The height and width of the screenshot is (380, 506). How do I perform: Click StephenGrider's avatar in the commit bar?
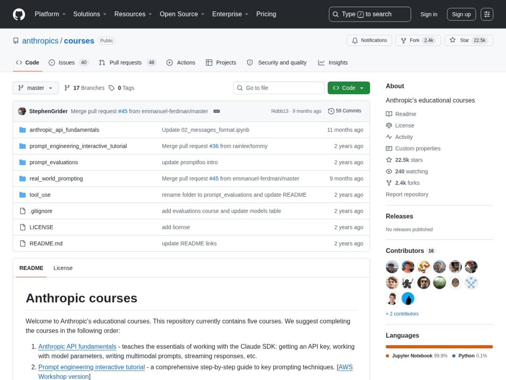(22, 111)
